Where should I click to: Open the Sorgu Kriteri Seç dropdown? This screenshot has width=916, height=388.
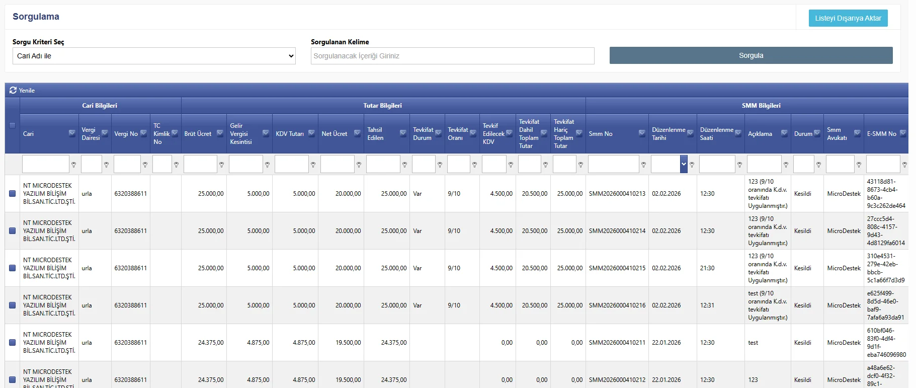pyautogui.click(x=154, y=56)
